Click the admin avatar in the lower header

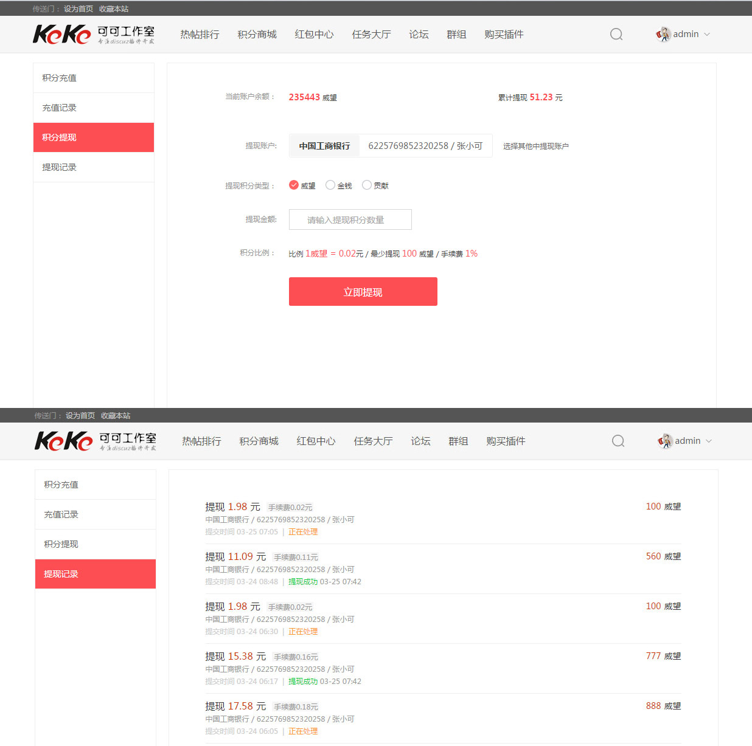pyautogui.click(x=665, y=441)
